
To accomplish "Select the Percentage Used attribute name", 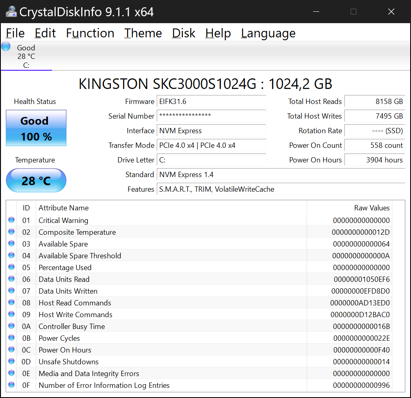I will 65,268.
